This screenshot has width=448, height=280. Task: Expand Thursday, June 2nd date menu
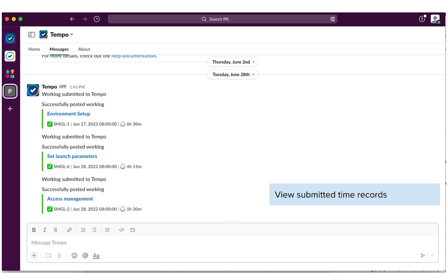tap(233, 62)
